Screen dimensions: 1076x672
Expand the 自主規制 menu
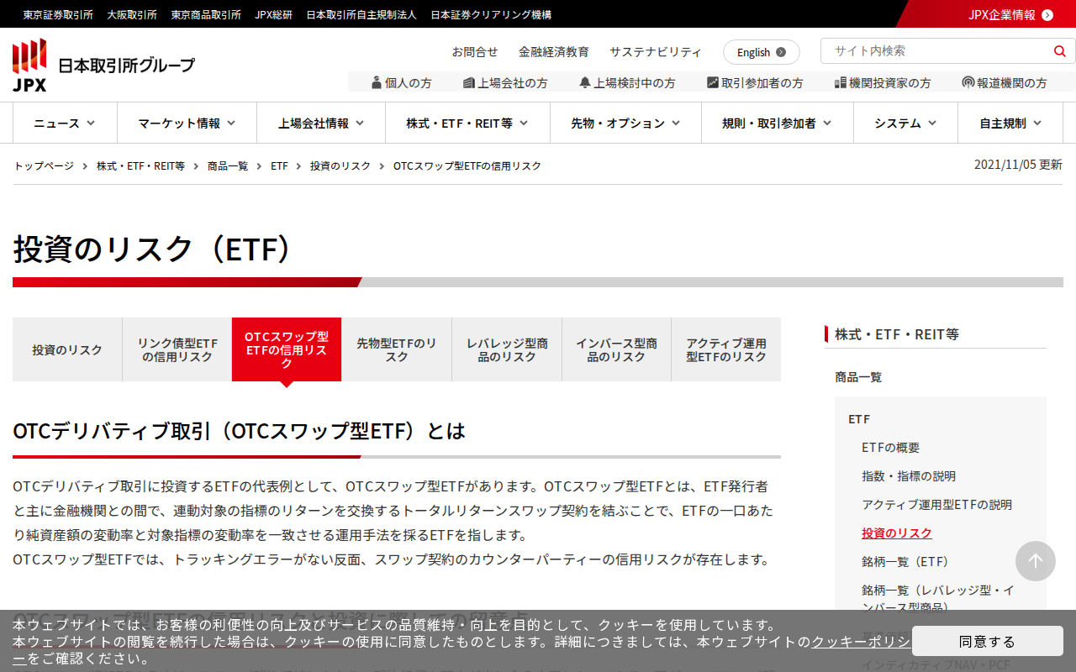[1010, 123]
